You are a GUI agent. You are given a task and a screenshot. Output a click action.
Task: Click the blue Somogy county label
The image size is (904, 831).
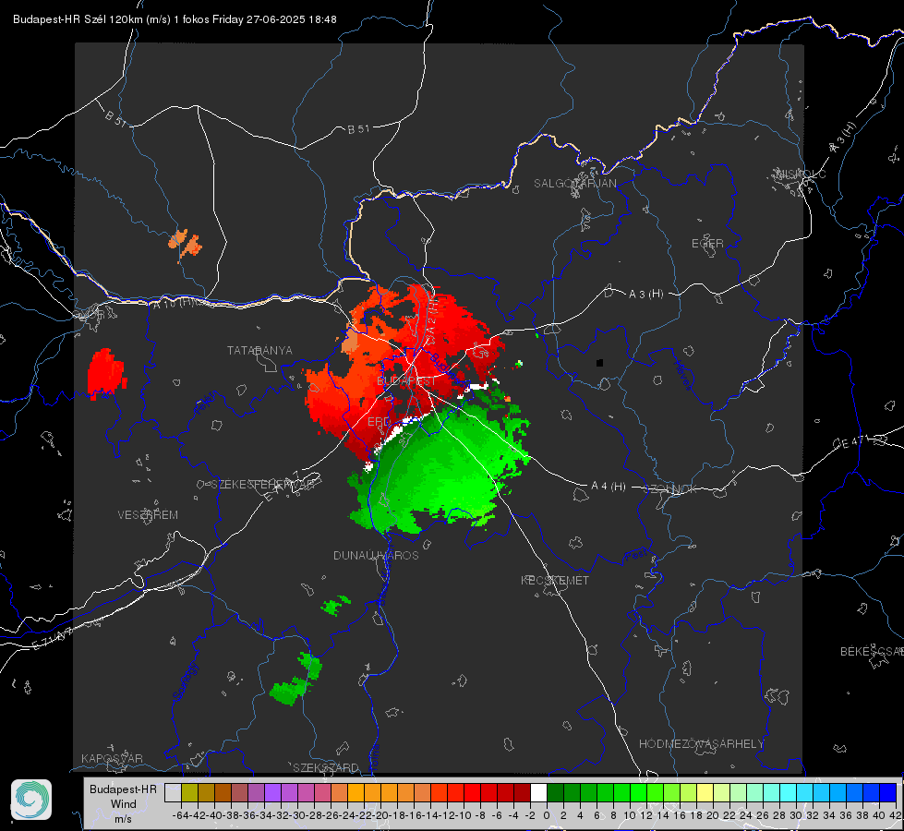(x=186, y=682)
